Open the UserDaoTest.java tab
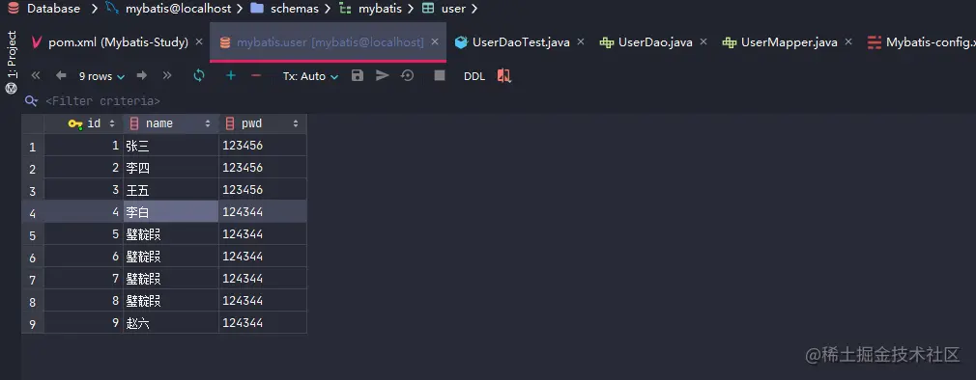The width and height of the screenshot is (976, 380). (x=521, y=42)
